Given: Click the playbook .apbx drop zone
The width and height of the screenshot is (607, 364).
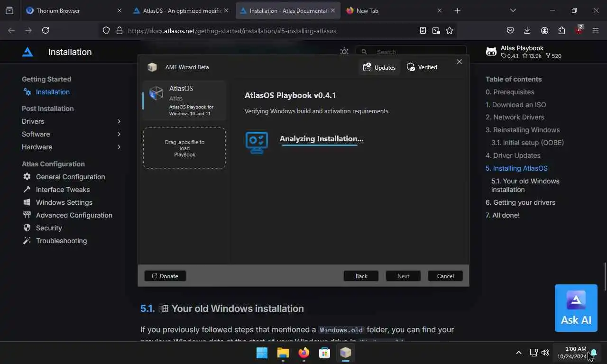Looking at the screenshot, I should pyautogui.click(x=184, y=148).
